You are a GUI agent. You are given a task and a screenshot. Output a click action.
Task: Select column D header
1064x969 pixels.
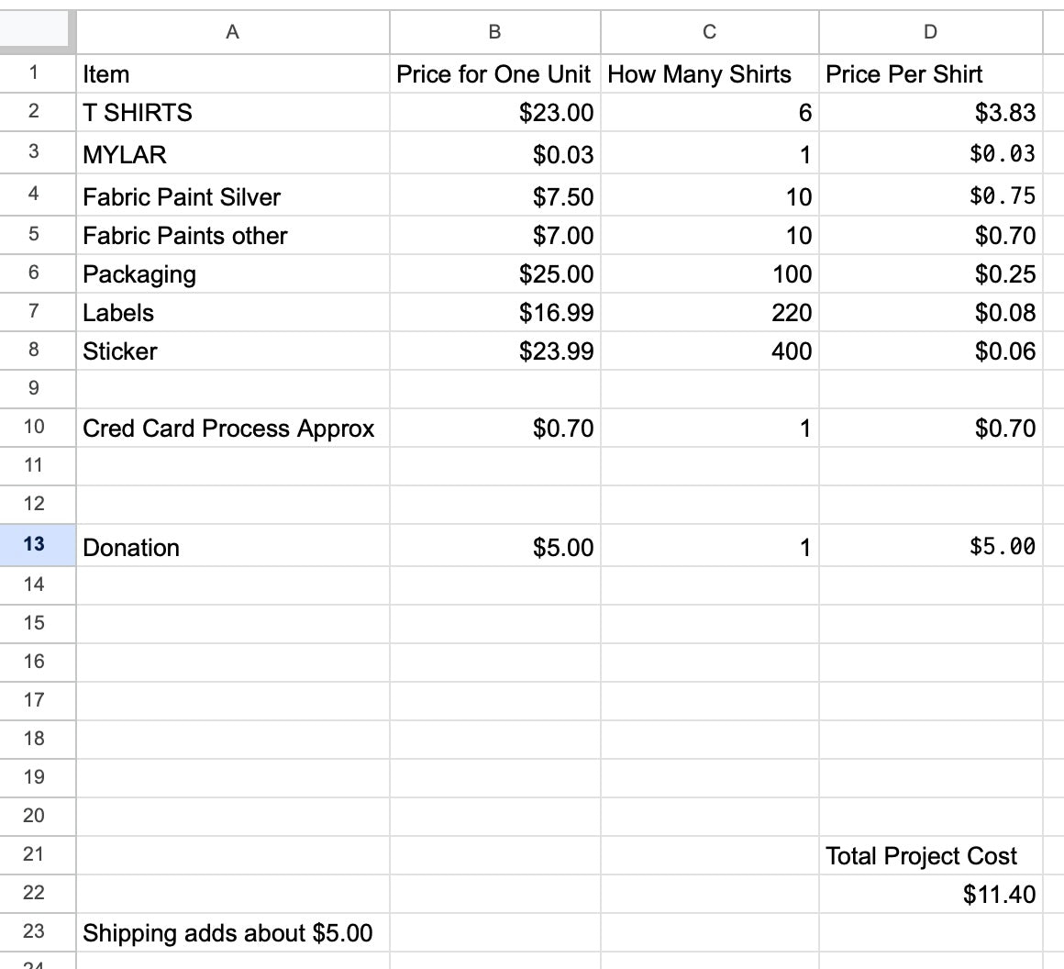(930, 32)
